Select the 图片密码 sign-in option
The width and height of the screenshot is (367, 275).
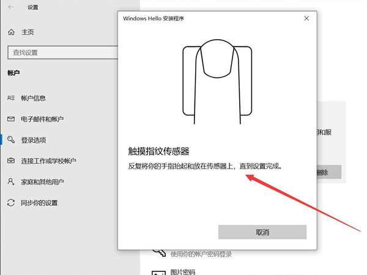coord(183,271)
